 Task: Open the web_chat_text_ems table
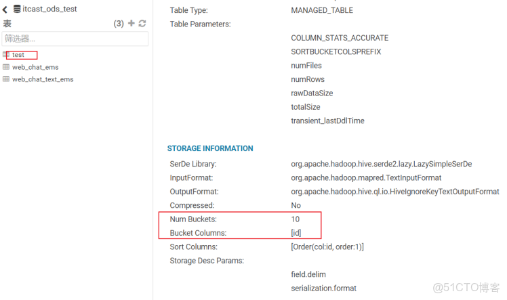pyautogui.click(x=43, y=79)
